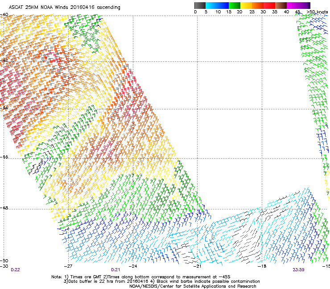Image resolution: width=330 pixels, height=289 pixels.
Task: Select the "40" label under the color bar
Action: 286,12
